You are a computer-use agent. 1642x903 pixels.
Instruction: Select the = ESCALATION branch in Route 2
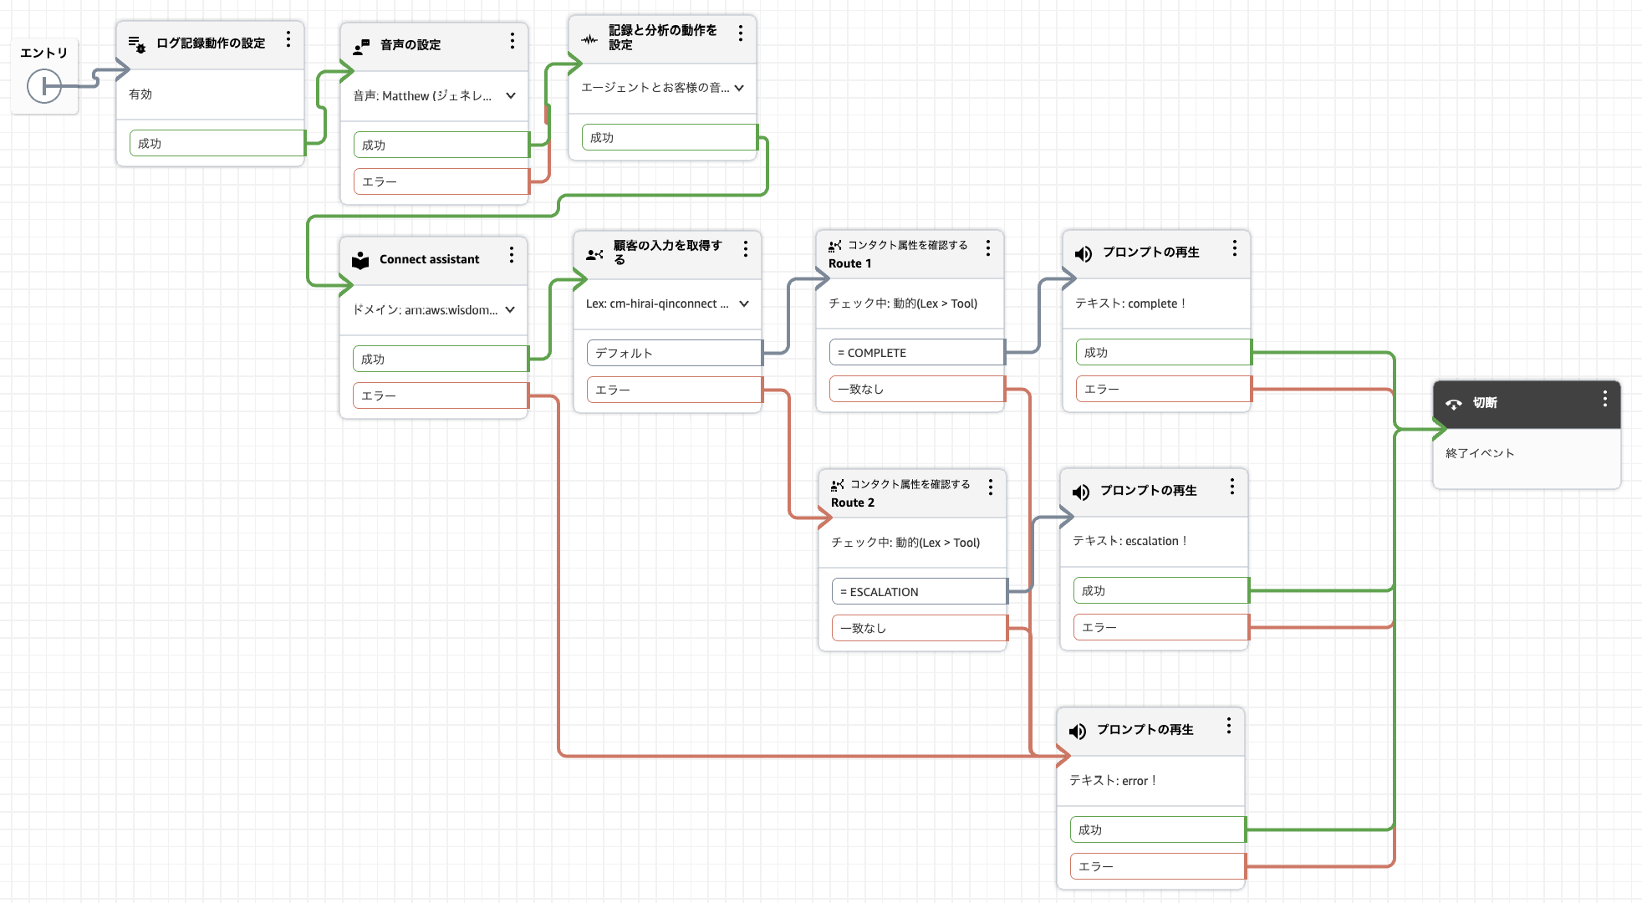918,592
